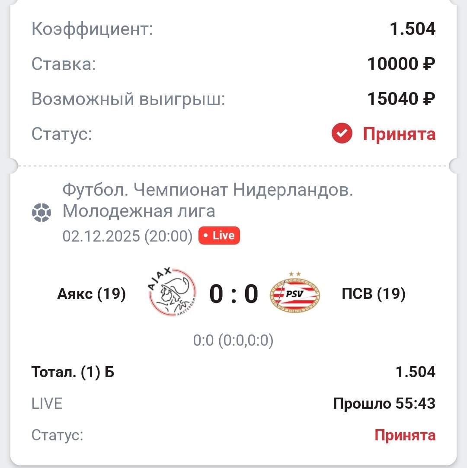Click the Прошло 55:43 elapsed time
This screenshot has height=468, width=467.
(384, 404)
